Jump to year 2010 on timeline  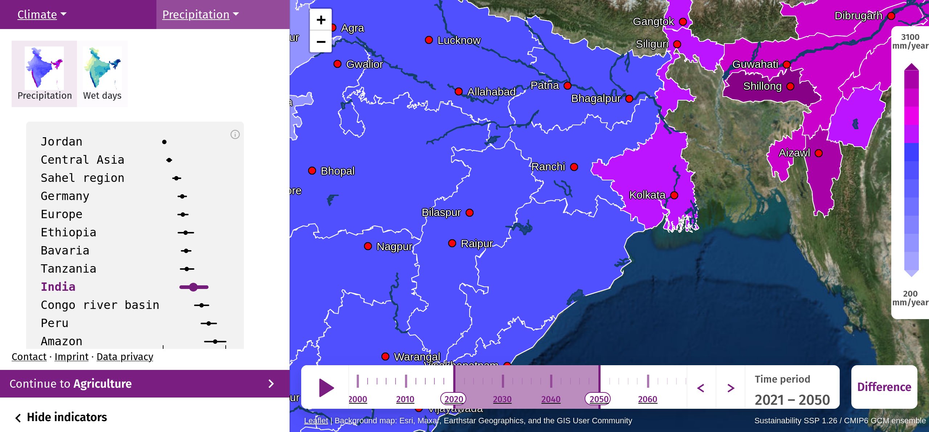click(405, 399)
